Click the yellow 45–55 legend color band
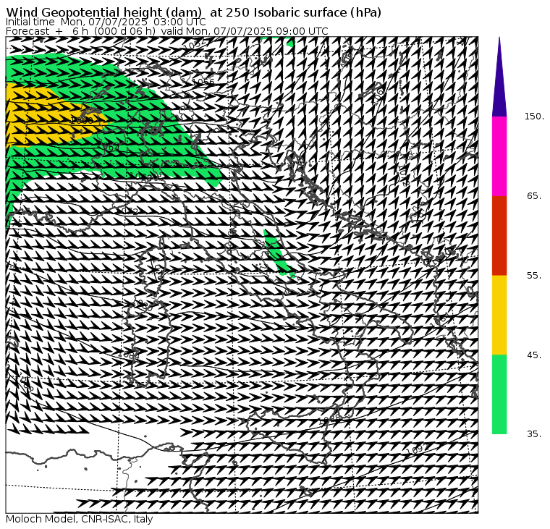Image resolution: width=550 pixels, height=529 pixels. (x=499, y=315)
